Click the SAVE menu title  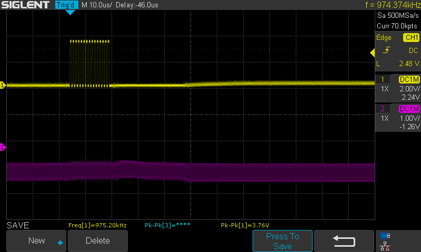pyautogui.click(x=18, y=225)
